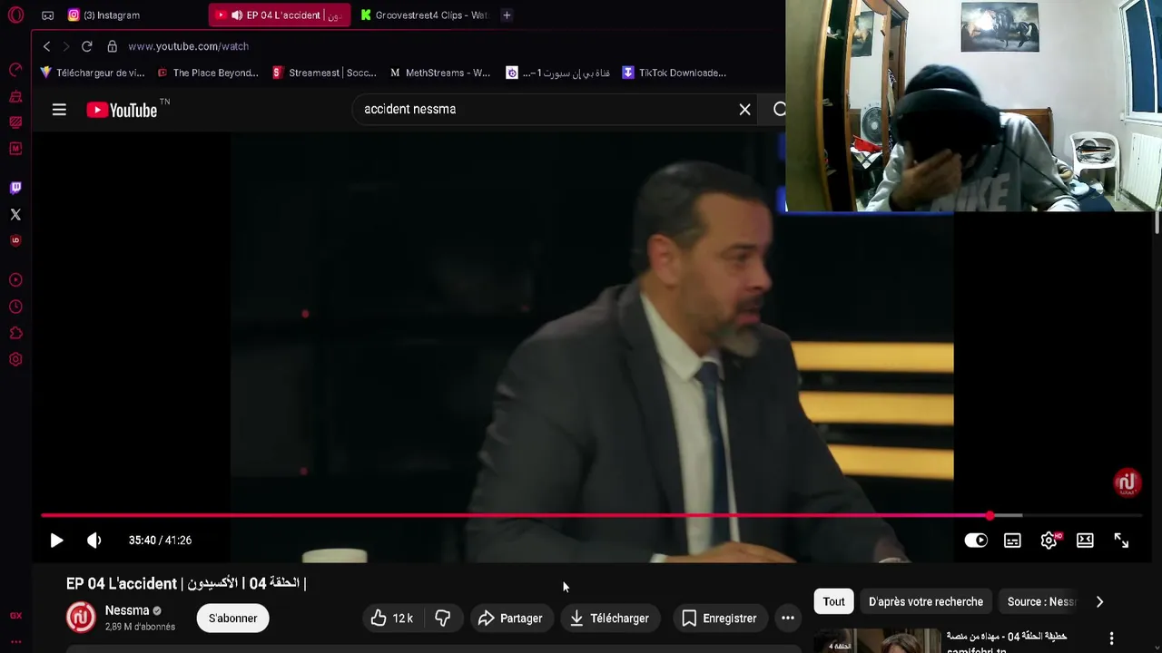Click the search magnifier button
This screenshot has height=653, width=1162.
tap(779, 110)
